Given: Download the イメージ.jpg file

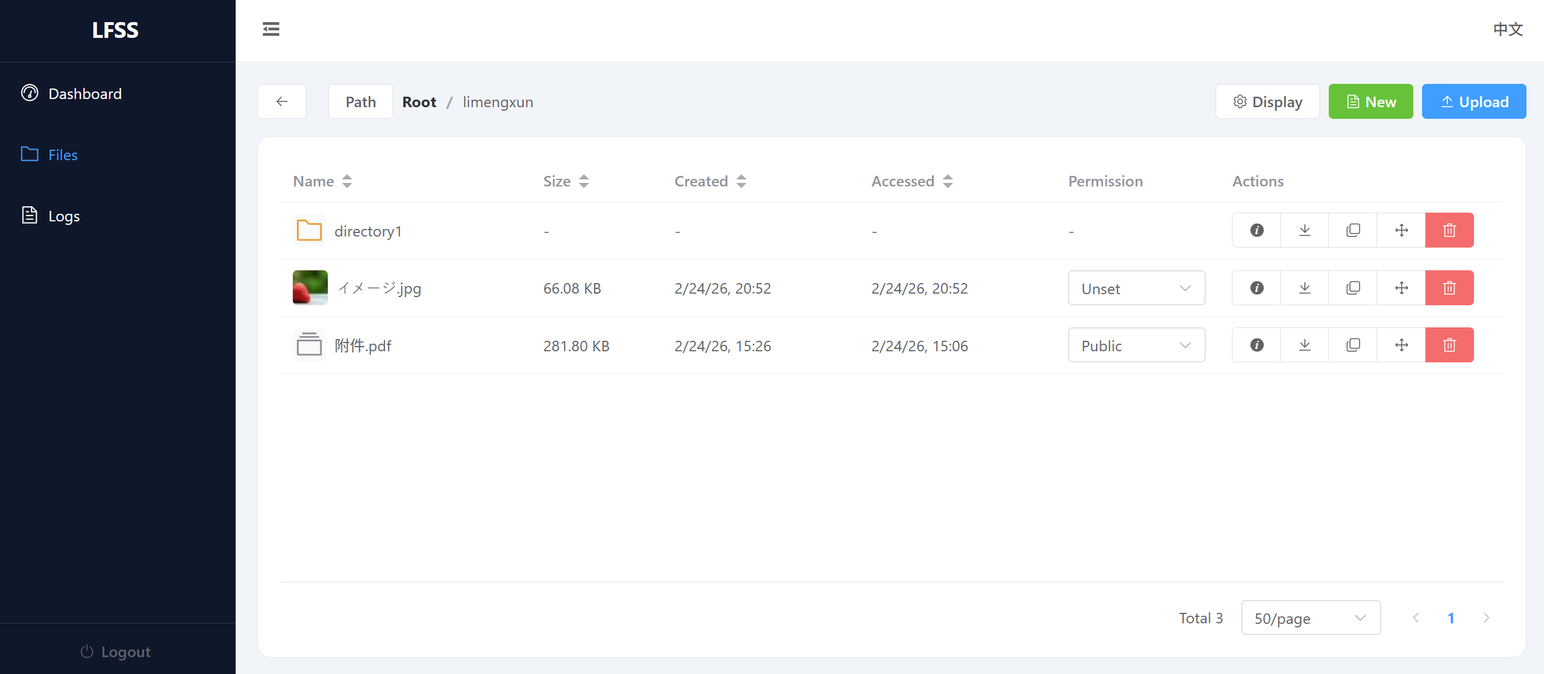Looking at the screenshot, I should 1304,287.
